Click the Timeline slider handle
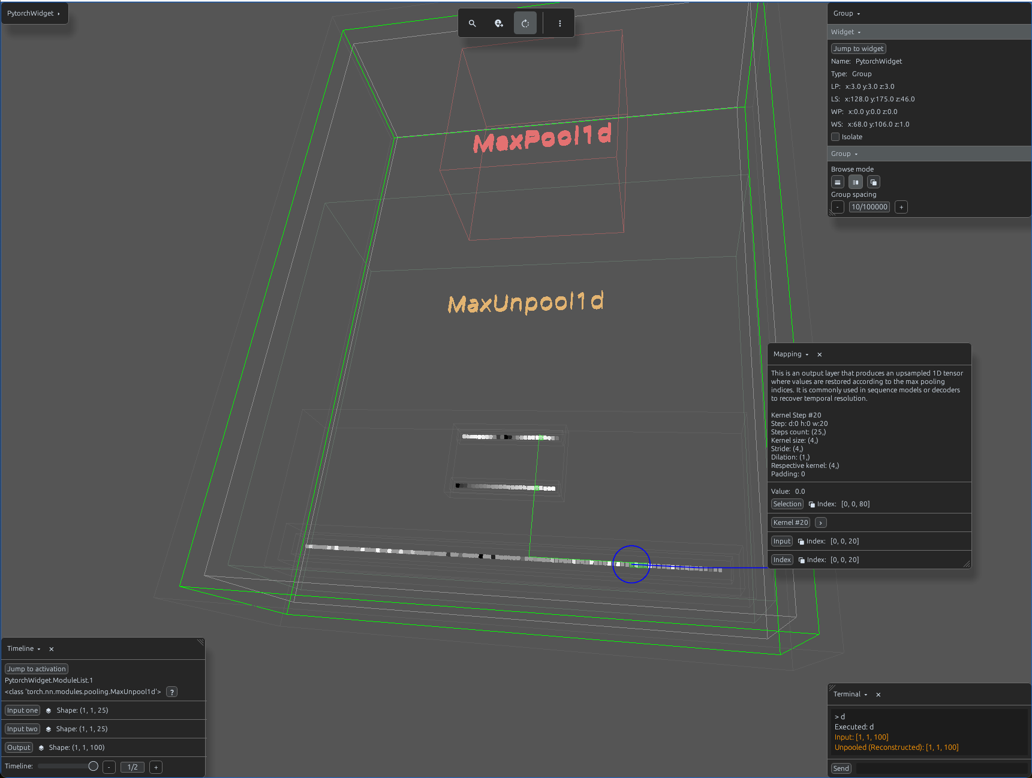This screenshot has height=778, width=1032. 93,767
